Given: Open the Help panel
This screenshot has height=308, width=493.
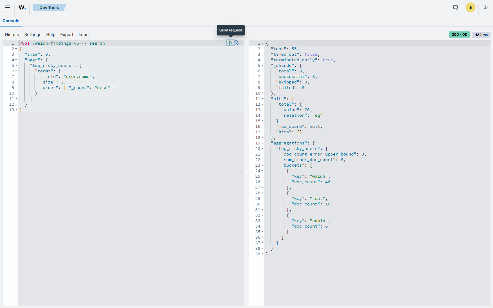Looking at the screenshot, I should pos(51,34).
